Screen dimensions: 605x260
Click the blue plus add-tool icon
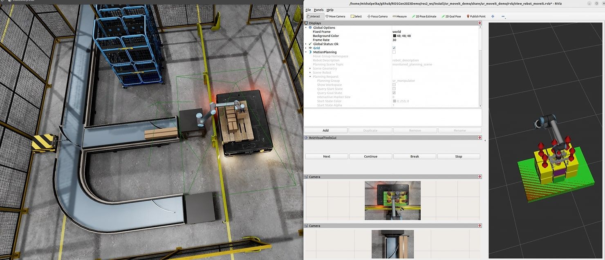click(493, 16)
